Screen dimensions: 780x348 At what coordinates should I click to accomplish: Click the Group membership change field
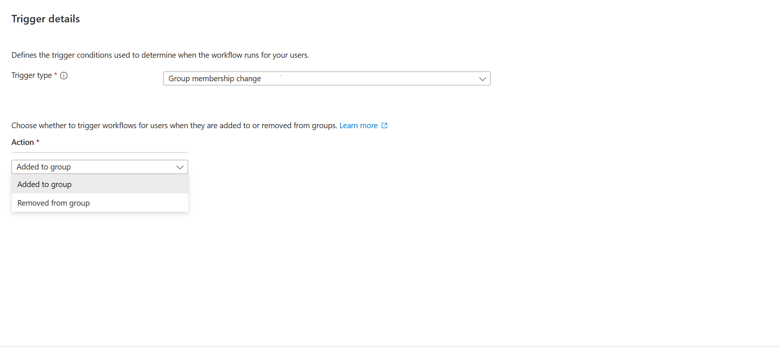(327, 79)
